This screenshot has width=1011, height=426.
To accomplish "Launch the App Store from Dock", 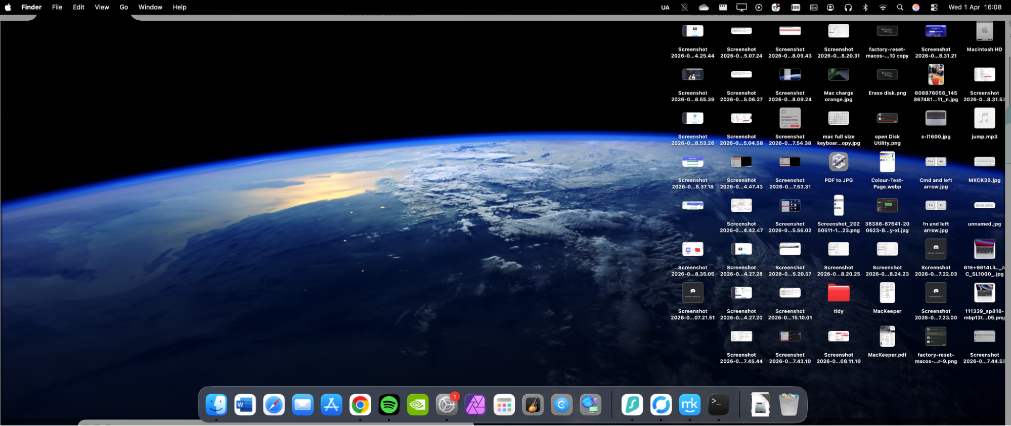I will [x=332, y=405].
